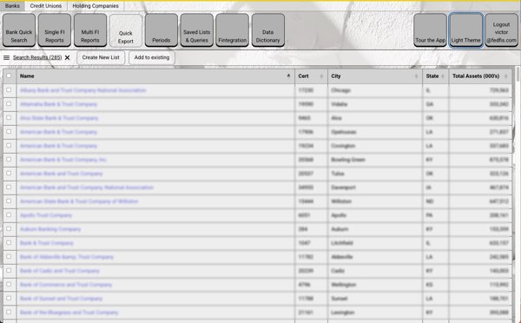This screenshot has width=521, height=323.
Task: Open Single FI Reports
Action: 55,30
